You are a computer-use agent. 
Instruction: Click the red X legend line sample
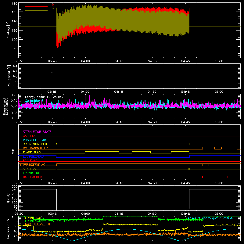(36, 6)
